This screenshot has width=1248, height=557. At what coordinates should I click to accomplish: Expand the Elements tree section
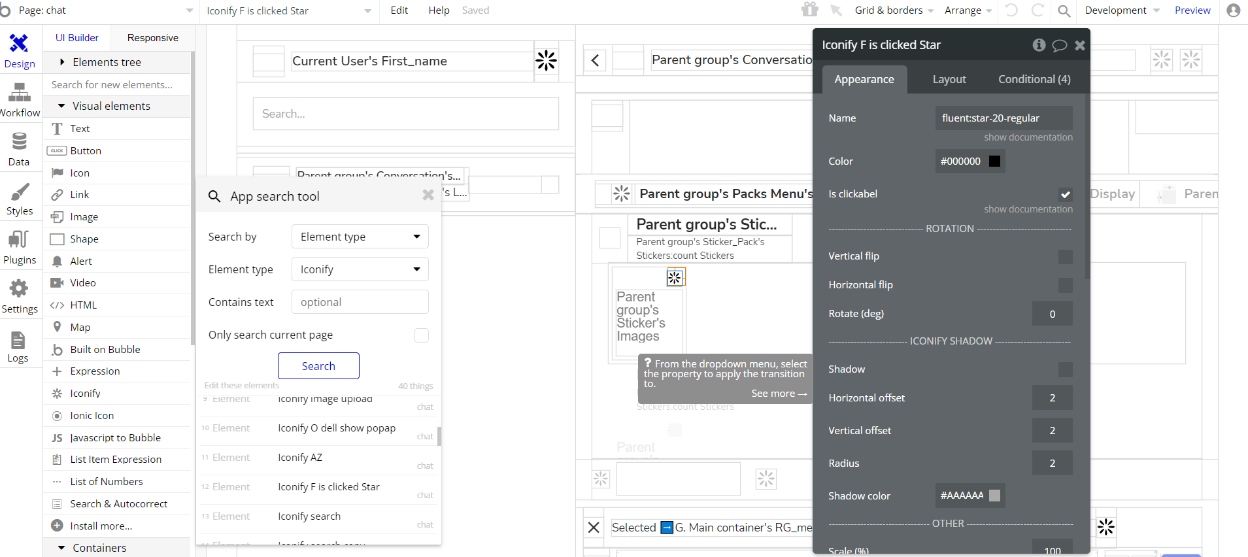click(x=63, y=62)
